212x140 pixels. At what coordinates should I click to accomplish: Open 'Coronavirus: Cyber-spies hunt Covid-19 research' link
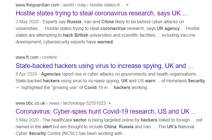(x=106, y=111)
